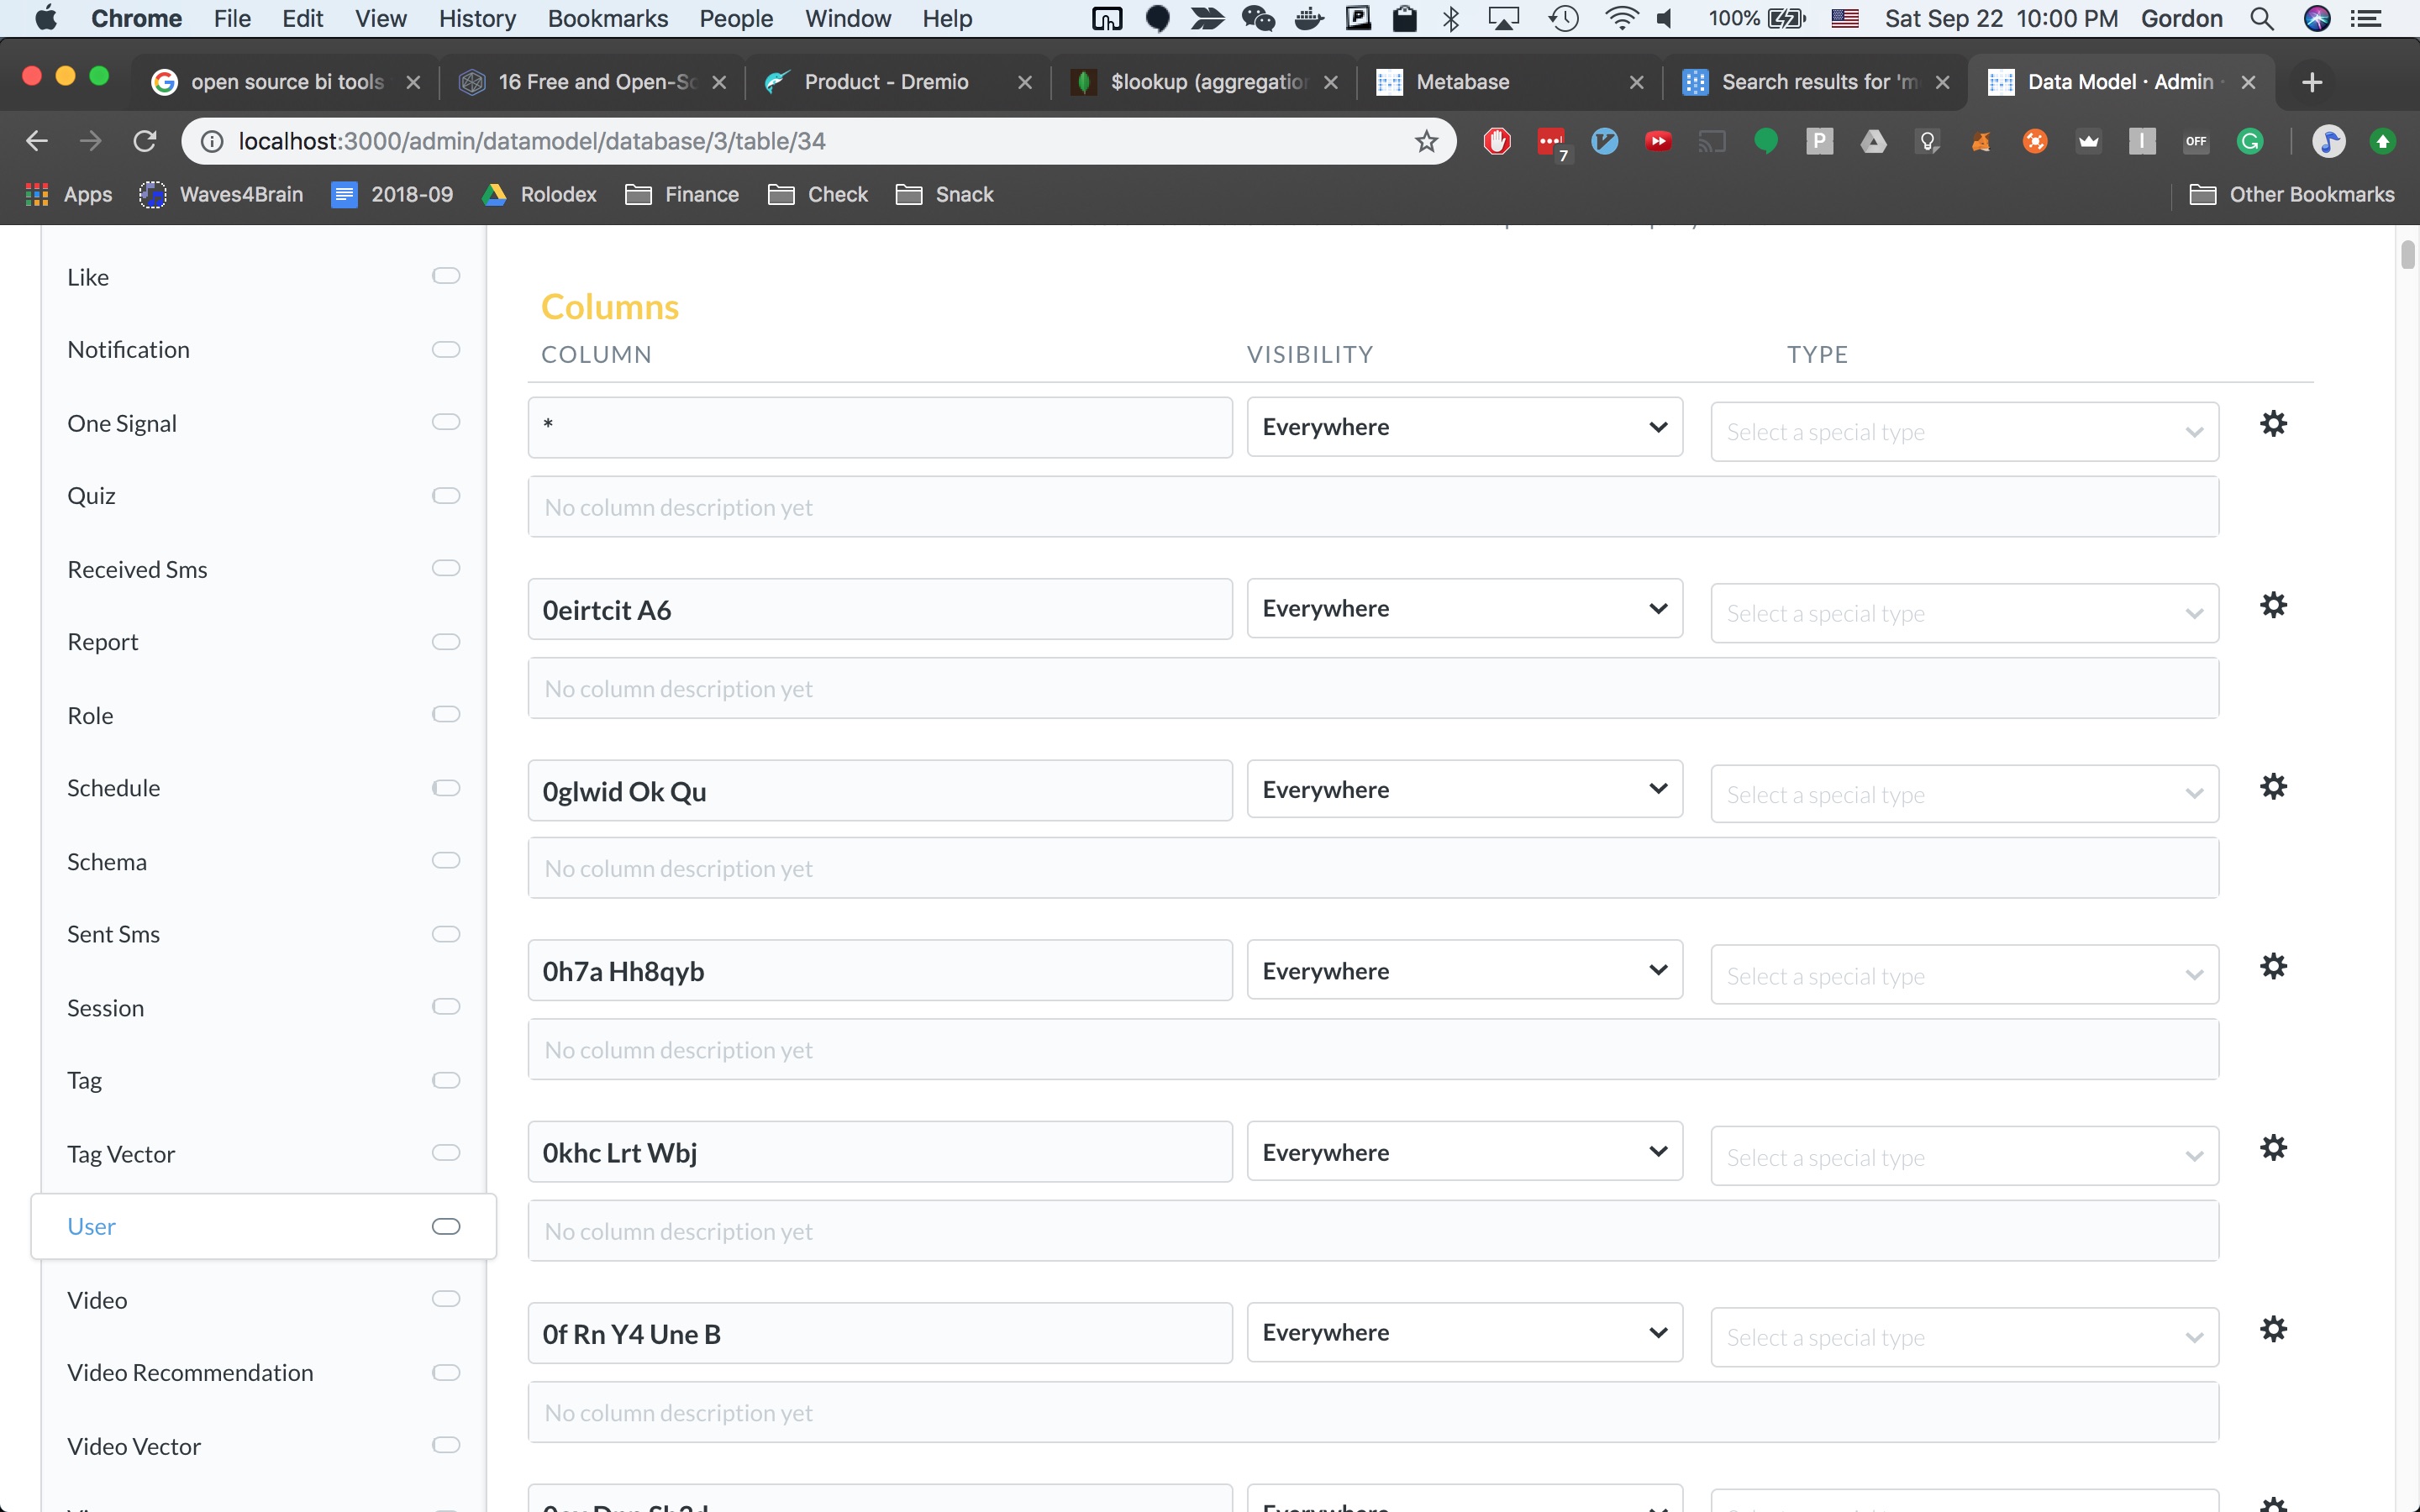Image resolution: width=2420 pixels, height=1512 pixels.
Task: Open the MetaMask extension
Action: click(1982, 142)
